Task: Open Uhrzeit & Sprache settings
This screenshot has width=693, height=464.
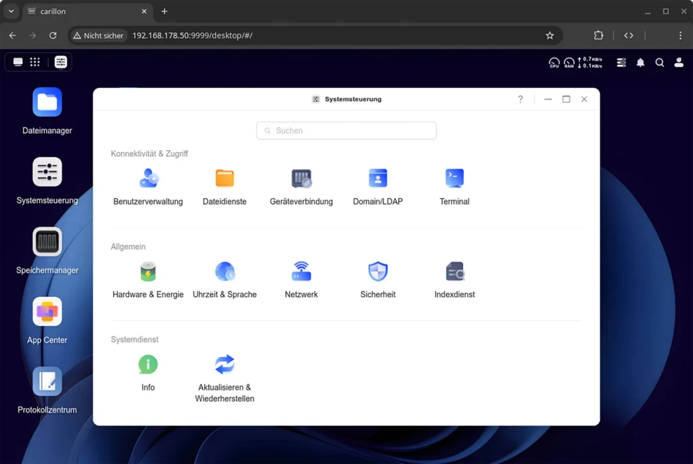Action: [x=225, y=272]
